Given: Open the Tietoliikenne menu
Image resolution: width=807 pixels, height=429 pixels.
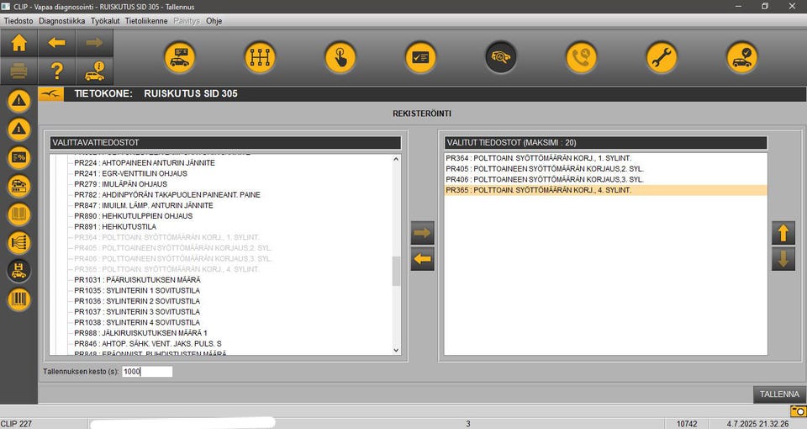Looking at the screenshot, I should point(146,21).
